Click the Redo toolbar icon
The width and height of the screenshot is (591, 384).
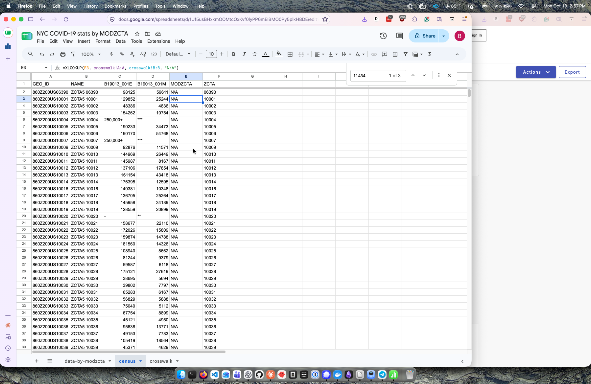pyautogui.click(x=52, y=54)
